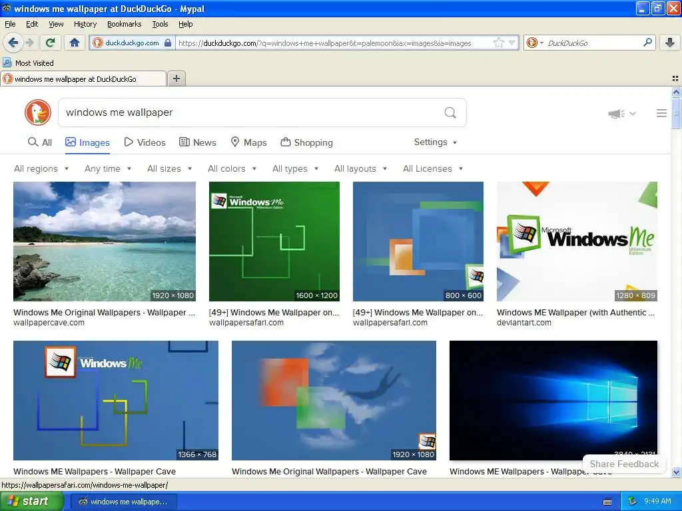682x511 pixels.
Task: Open the blue squares 800 × 600 thumbnail
Action: point(418,241)
